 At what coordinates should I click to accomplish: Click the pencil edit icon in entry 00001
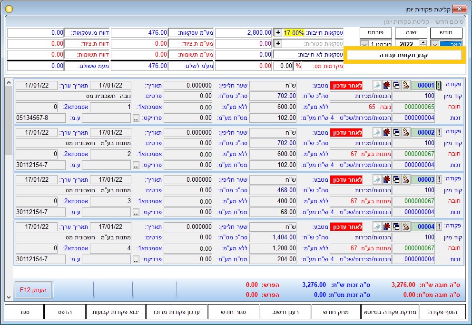(x=406, y=85)
